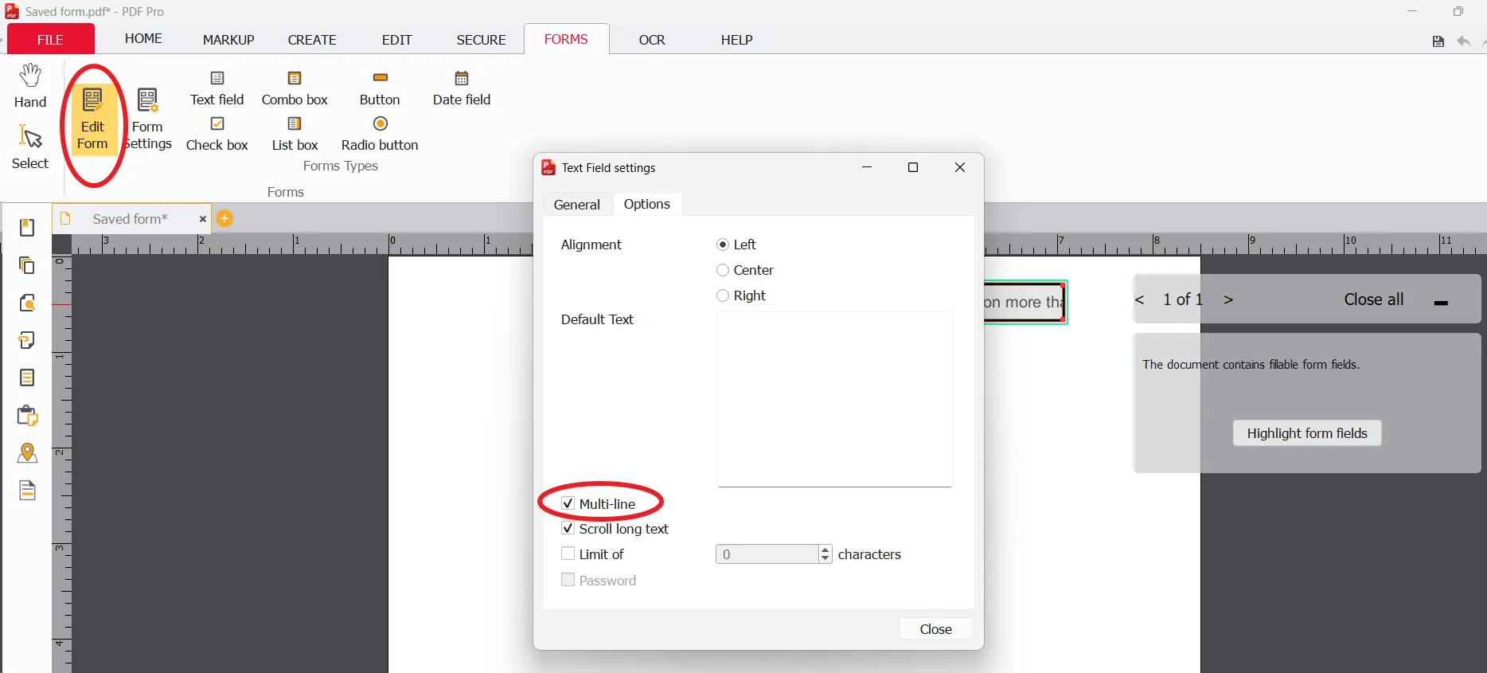Open the SECURE ribbon tab
The image size is (1487, 673).
pyautogui.click(x=481, y=40)
